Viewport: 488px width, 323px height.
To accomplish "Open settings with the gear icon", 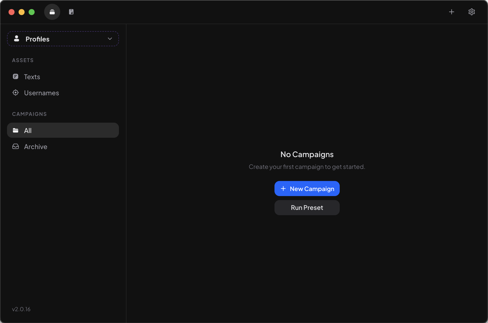I will [x=472, y=12].
